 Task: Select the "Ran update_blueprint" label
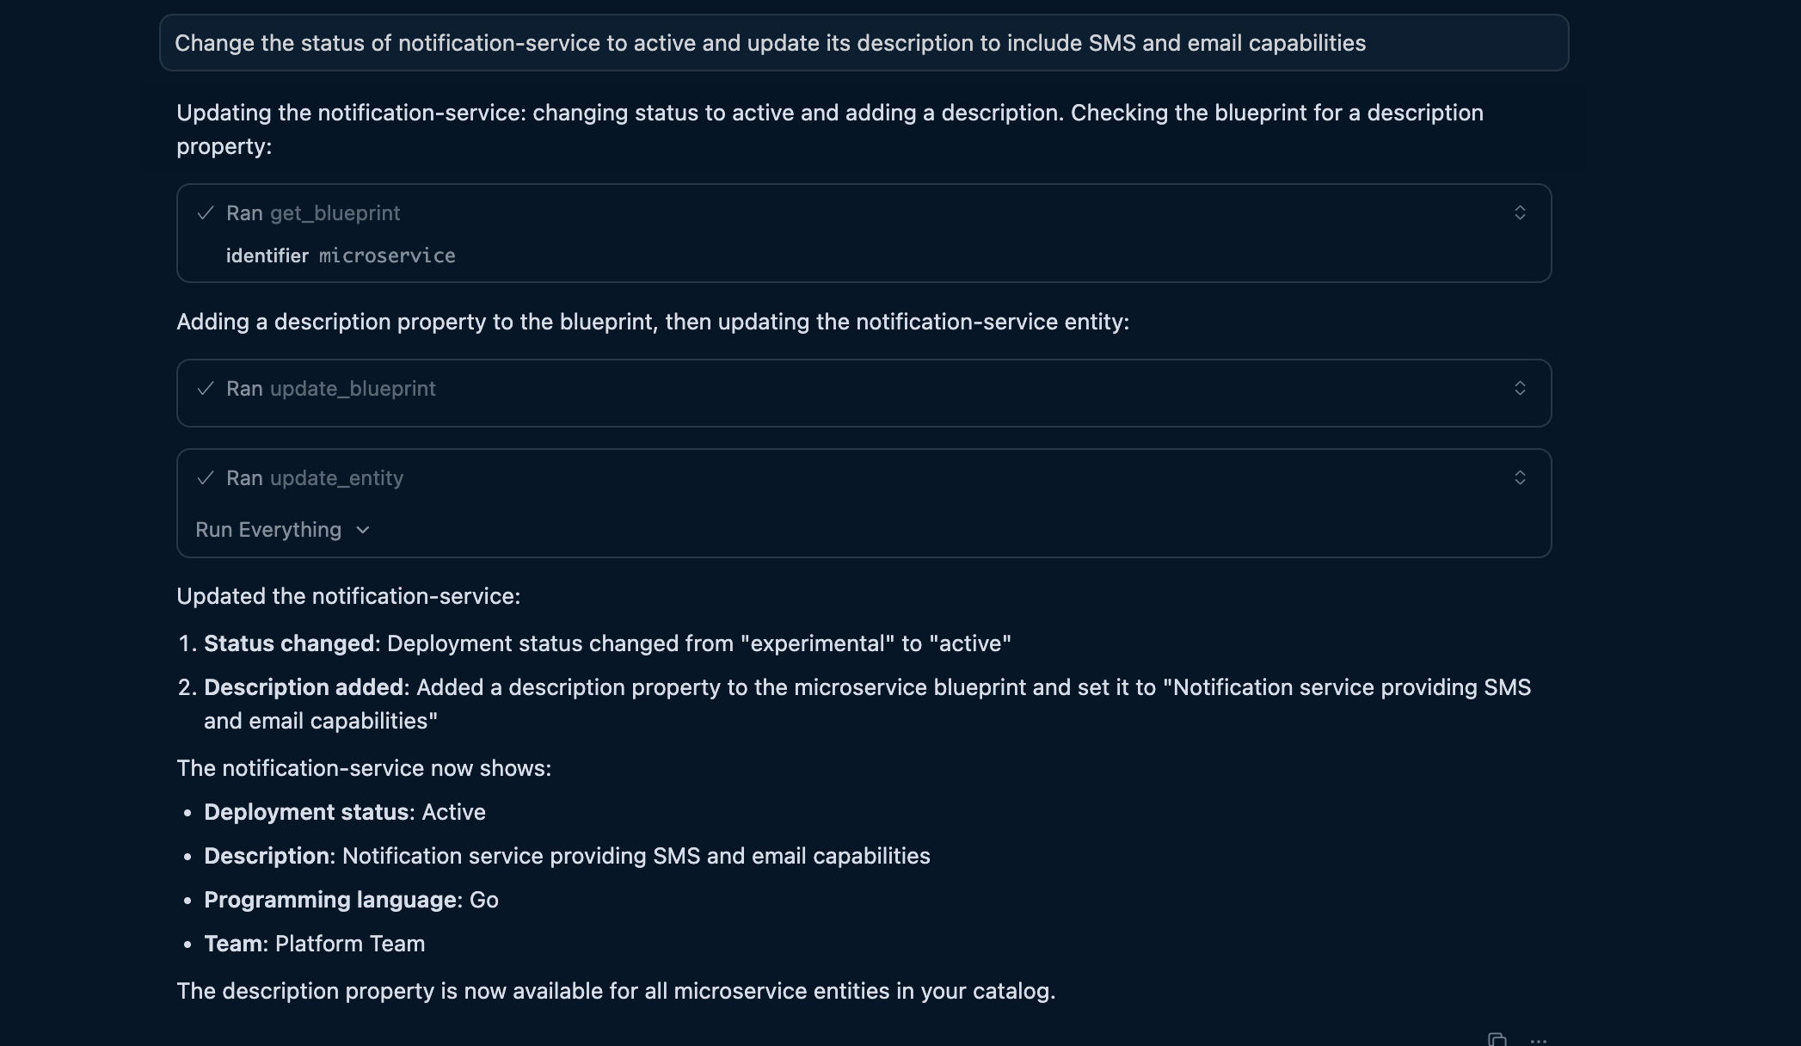(x=331, y=389)
